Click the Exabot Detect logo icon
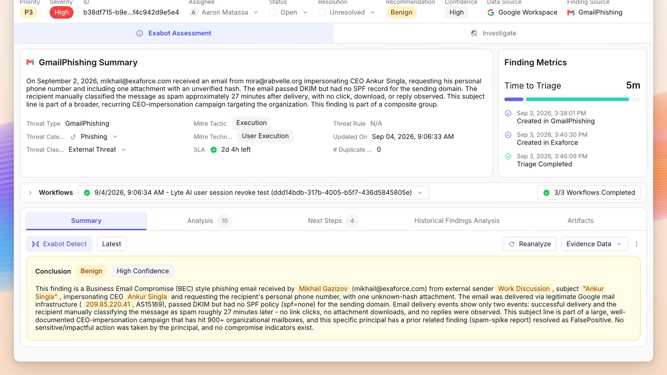Image resolution: width=667 pixels, height=375 pixels. coord(35,244)
